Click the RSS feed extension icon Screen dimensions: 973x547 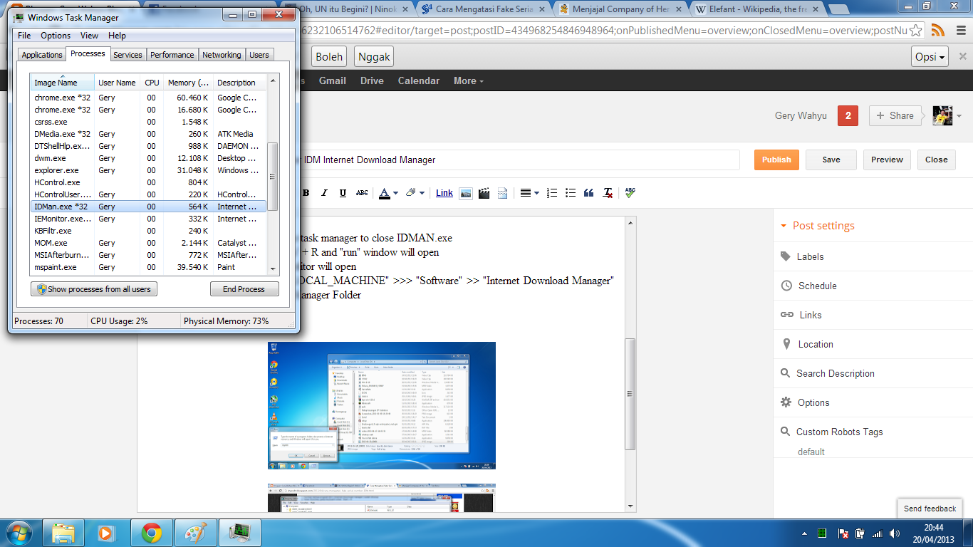[x=938, y=31]
